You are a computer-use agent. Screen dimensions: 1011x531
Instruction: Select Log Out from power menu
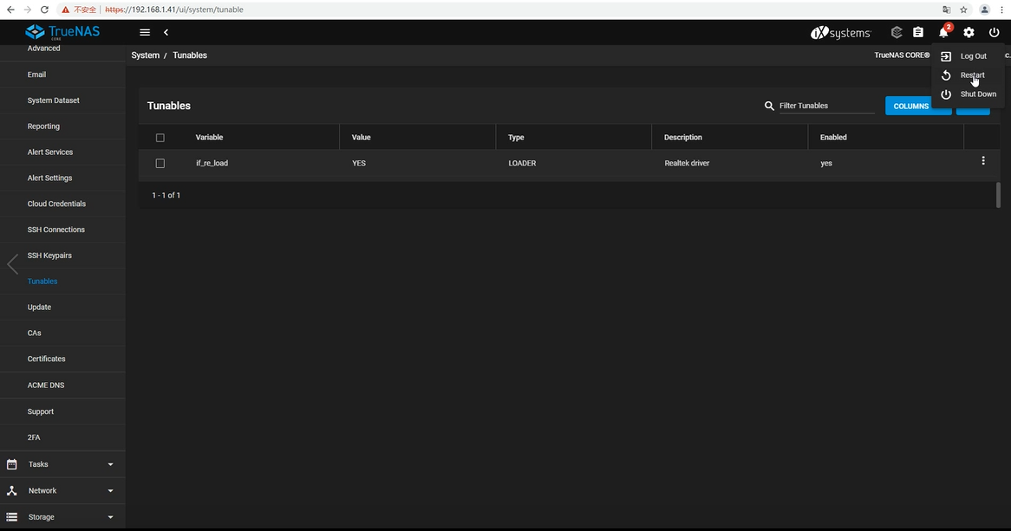pyautogui.click(x=972, y=56)
